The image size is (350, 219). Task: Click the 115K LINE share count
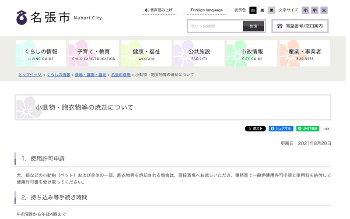(326, 129)
